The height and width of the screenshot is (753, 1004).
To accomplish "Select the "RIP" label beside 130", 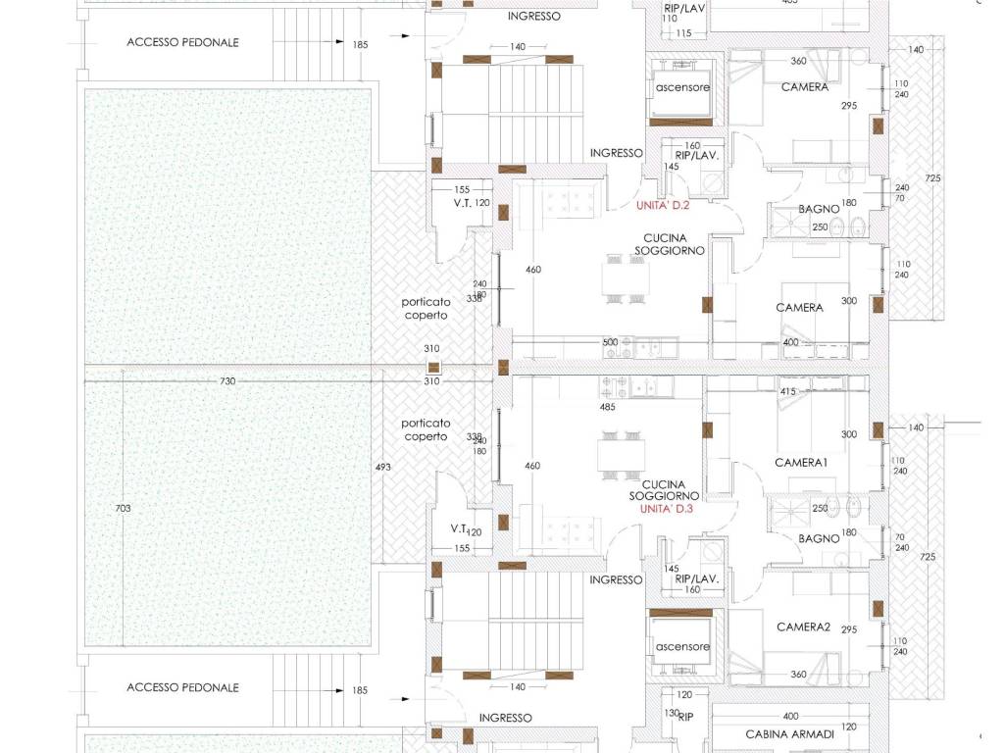I will 685,717.
